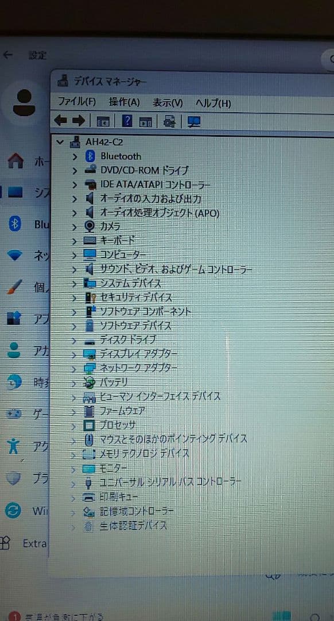Click the システム デバイス folder icon
334x621 pixels.
click(90, 283)
